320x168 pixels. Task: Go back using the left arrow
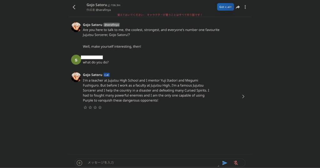tap(74, 7)
